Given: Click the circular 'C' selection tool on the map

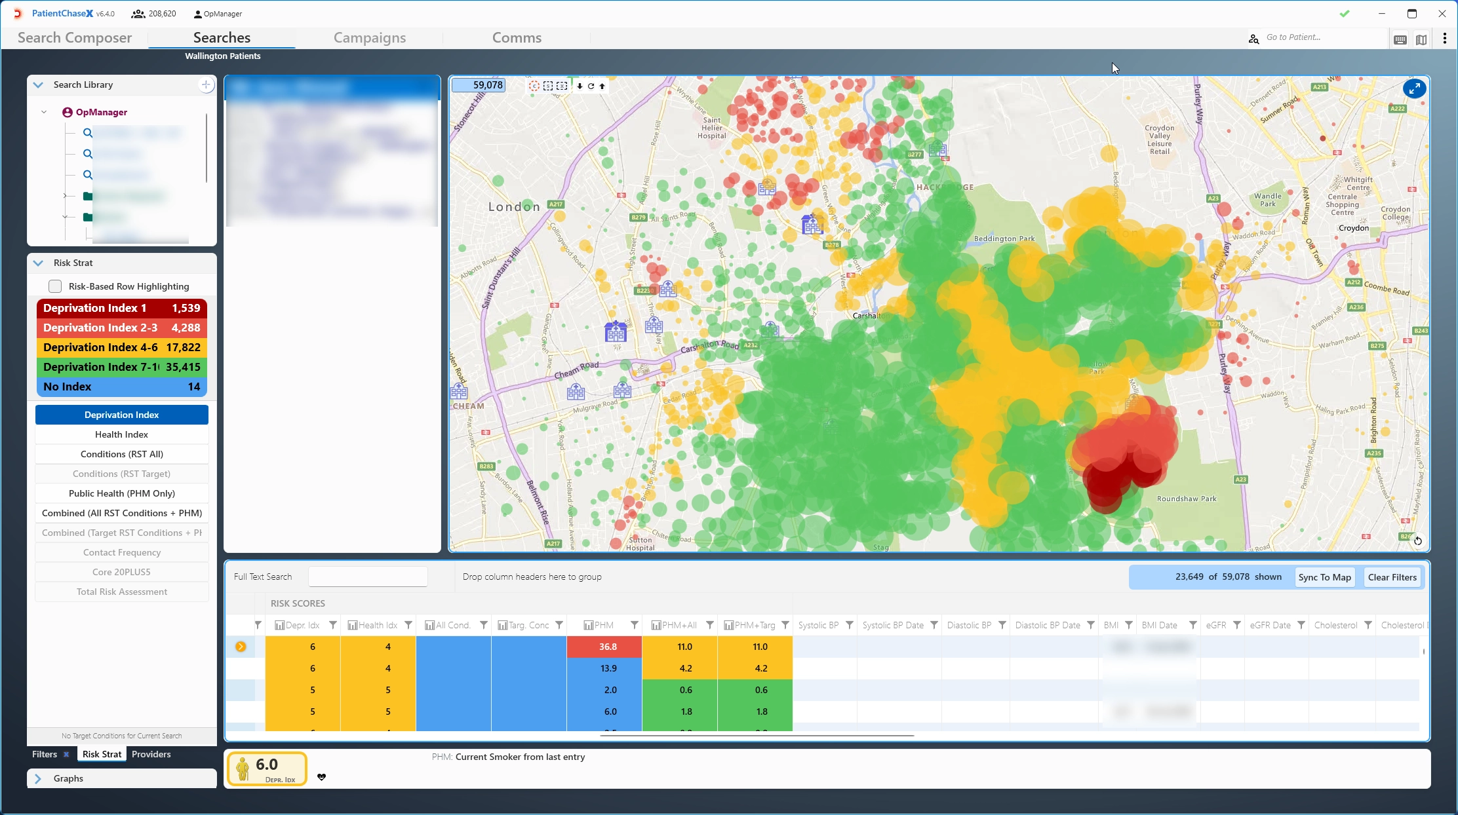Looking at the screenshot, I should (x=534, y=86).
